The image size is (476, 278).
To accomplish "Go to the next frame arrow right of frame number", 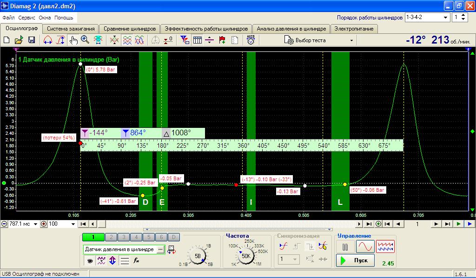I will click(x=436, y=224).
